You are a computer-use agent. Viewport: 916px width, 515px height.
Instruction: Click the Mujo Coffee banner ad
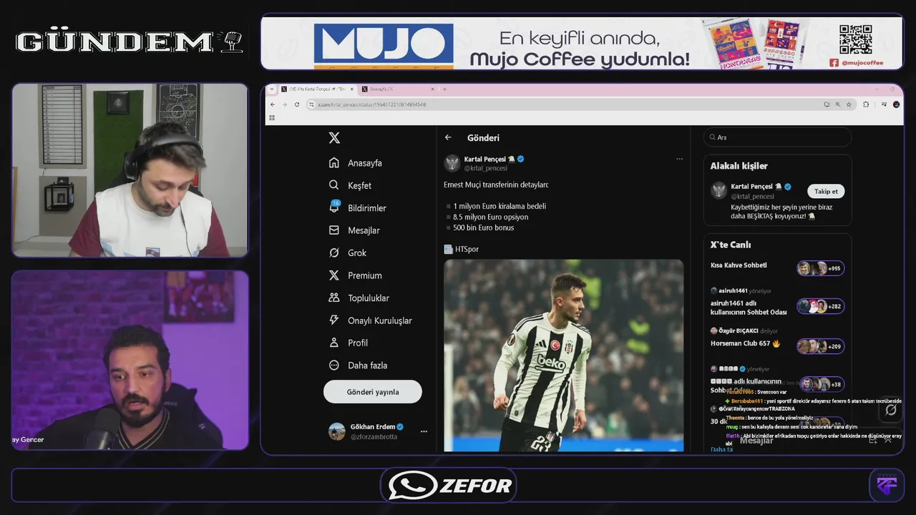(582, 43)
